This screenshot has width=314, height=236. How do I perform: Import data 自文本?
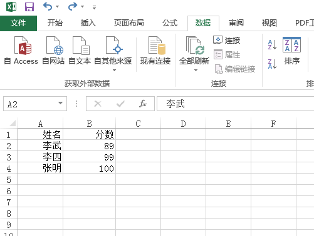[x=80, y=51]
